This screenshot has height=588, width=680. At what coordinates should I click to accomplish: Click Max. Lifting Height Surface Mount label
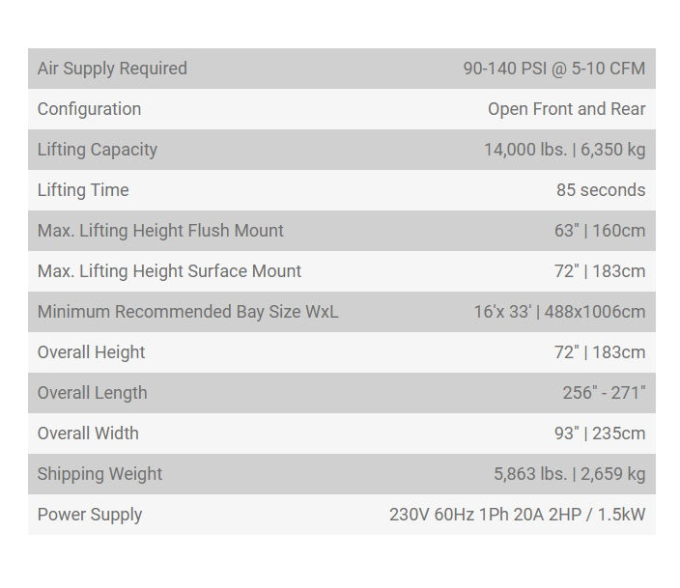point(169,271)
